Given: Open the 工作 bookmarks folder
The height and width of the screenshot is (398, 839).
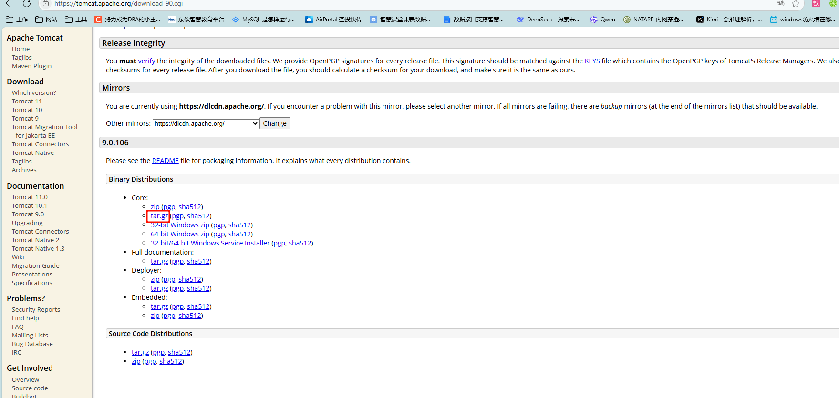Looking at the screenshot, I should [x=17, y=20].
